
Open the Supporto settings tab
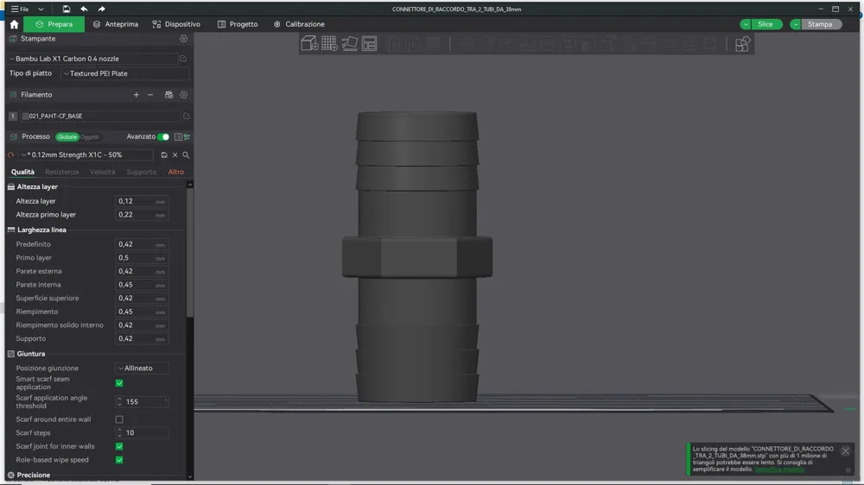[141, 172]
